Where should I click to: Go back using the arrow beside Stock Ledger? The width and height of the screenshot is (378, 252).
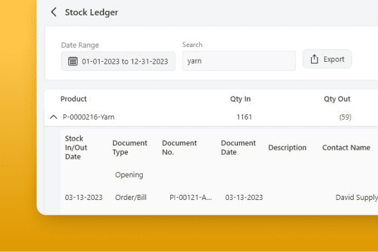(54, 12)
